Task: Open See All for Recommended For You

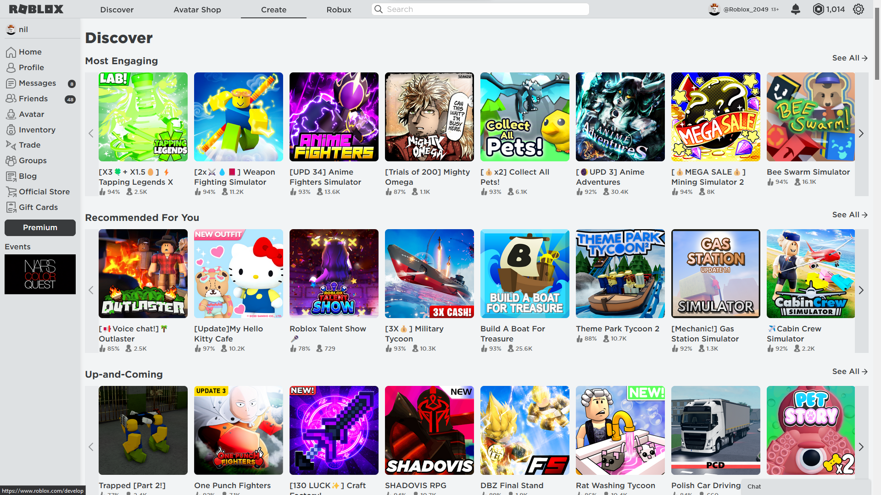Action: pos(850,215)
